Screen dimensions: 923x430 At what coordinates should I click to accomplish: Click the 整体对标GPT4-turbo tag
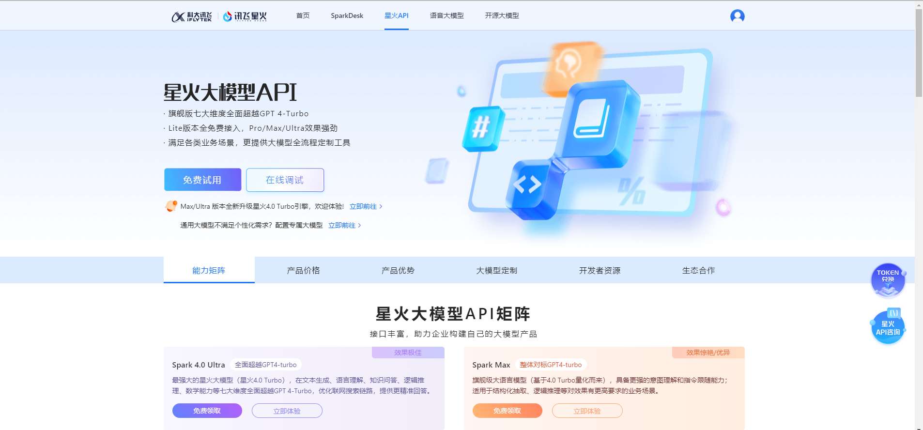click(x=551, y=365)
